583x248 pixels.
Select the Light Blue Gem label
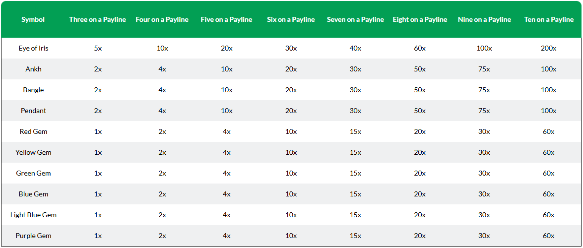(x=33, y=215)
